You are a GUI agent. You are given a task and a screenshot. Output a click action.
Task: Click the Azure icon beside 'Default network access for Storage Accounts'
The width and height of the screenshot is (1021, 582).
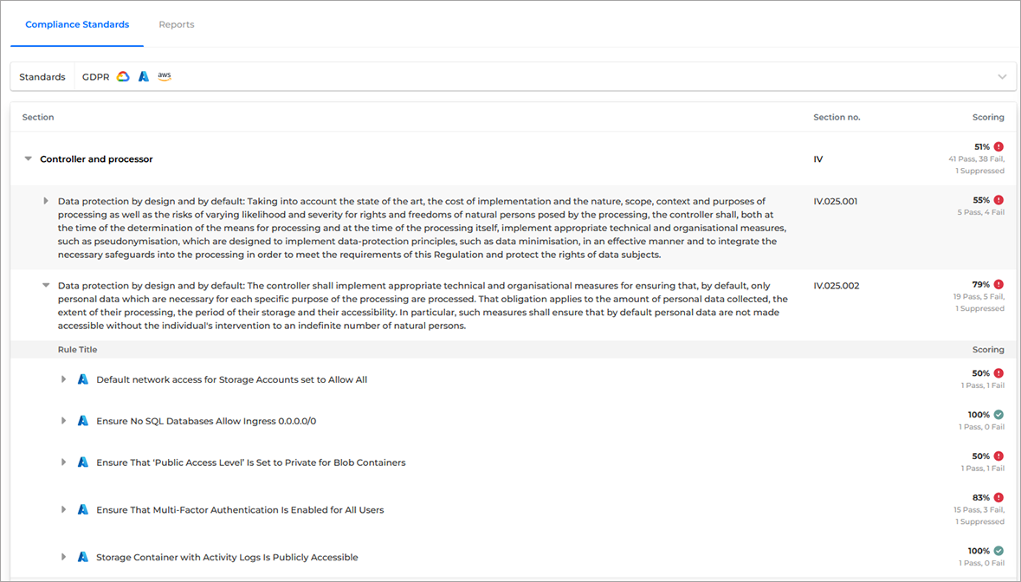pyautogui.click(x=82, y=378)
